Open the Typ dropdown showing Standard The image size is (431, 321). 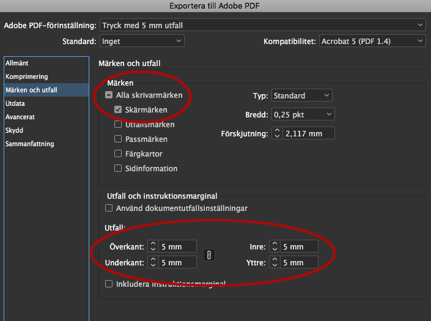coord(302,95)
